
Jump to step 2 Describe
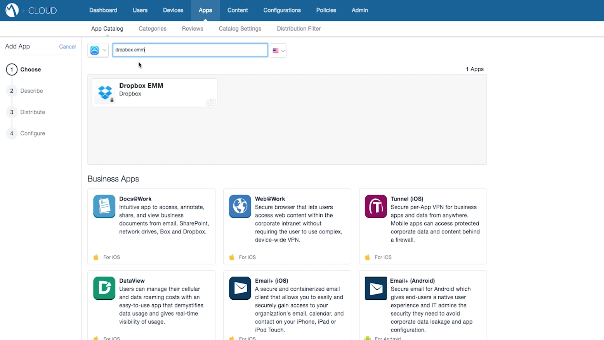[31, 91]
